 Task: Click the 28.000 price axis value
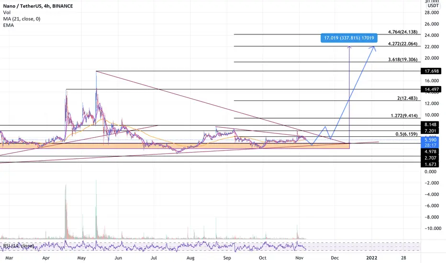tap(432, 12)
